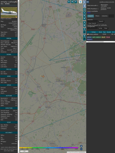
Task: Click the FMS SEL section header
Action: (9, 69)
